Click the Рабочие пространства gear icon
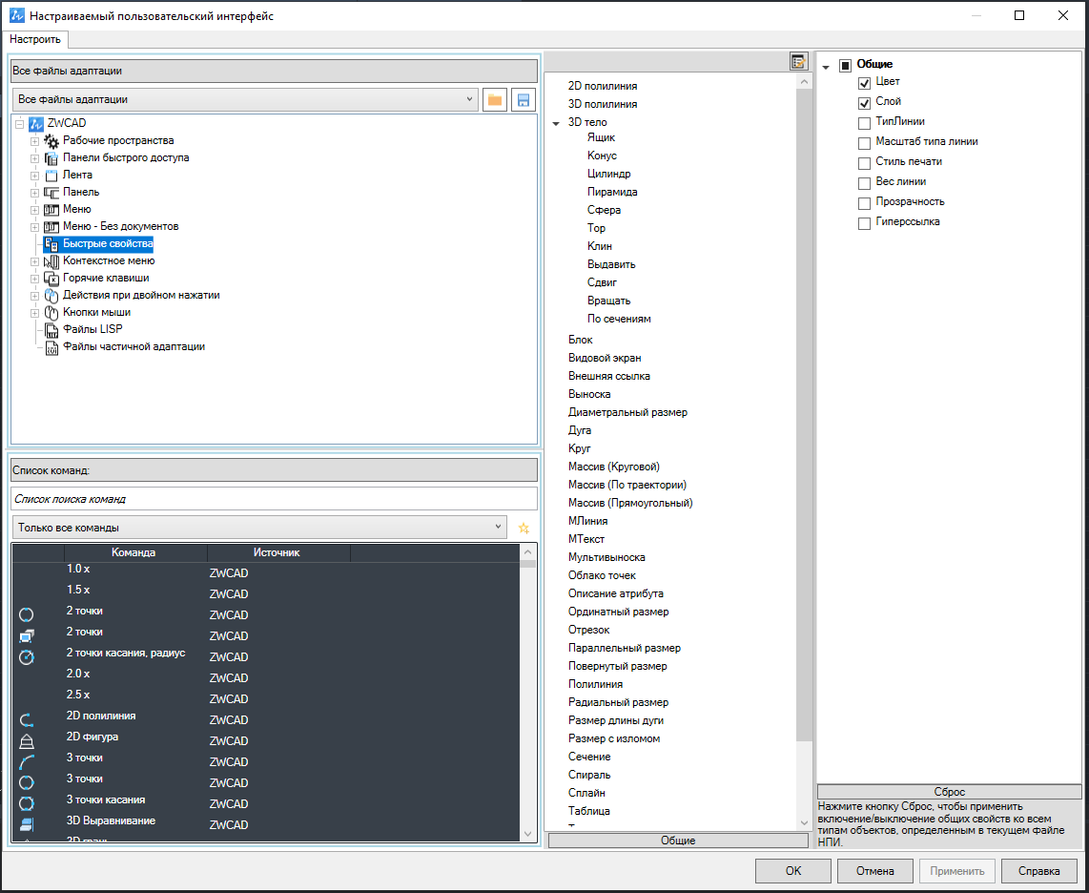 [x=51, y=141]
